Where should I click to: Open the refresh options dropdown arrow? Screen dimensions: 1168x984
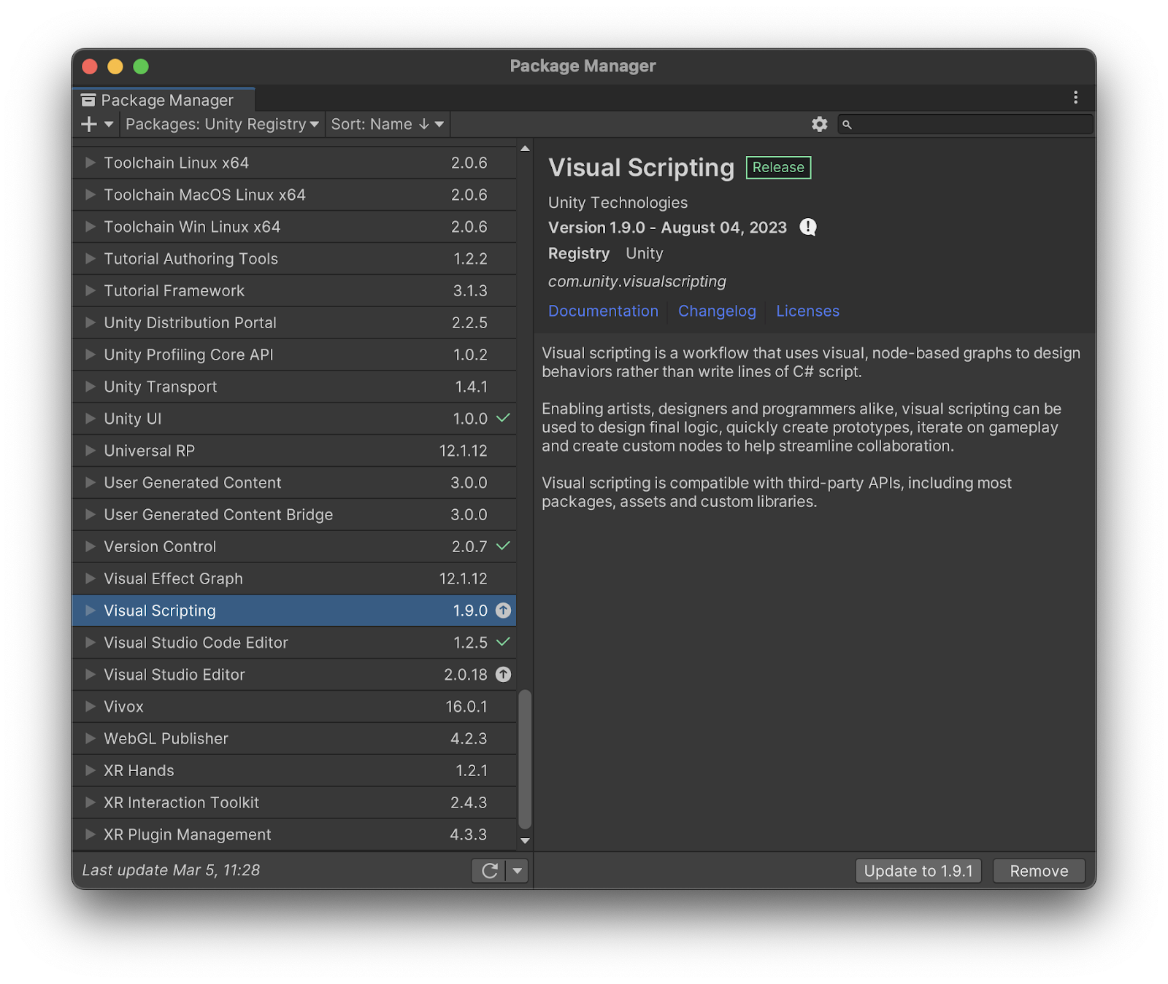point(517,870)
